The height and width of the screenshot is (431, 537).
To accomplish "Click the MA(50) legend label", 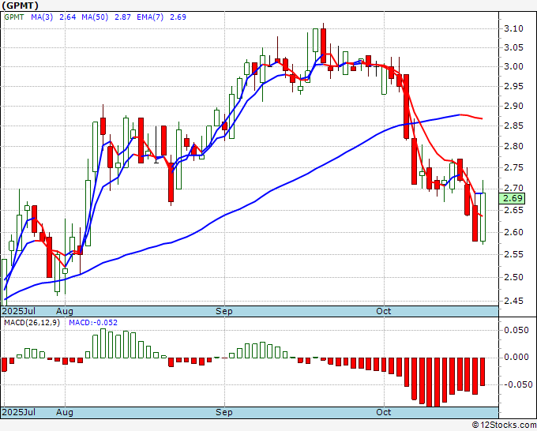I will 95,17.
